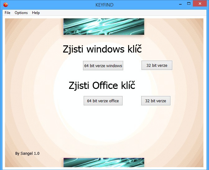The image size is (209, 170).
Task: Click the bottom teal banner image
Action: coord(104,163)
